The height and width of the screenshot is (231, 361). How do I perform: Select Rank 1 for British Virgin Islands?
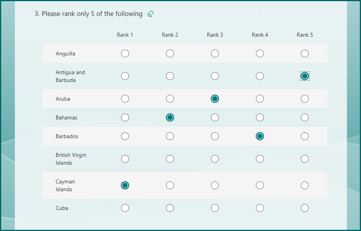pyautogui.click(x=125, y=159)
